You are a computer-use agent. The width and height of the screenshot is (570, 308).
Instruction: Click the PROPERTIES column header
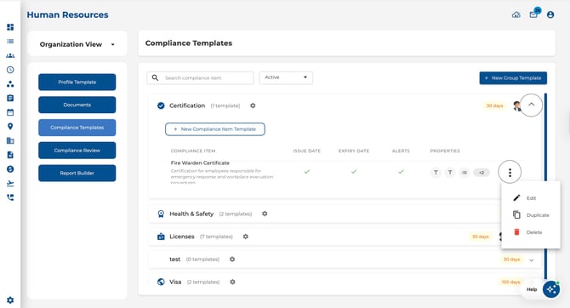[445, 151]
